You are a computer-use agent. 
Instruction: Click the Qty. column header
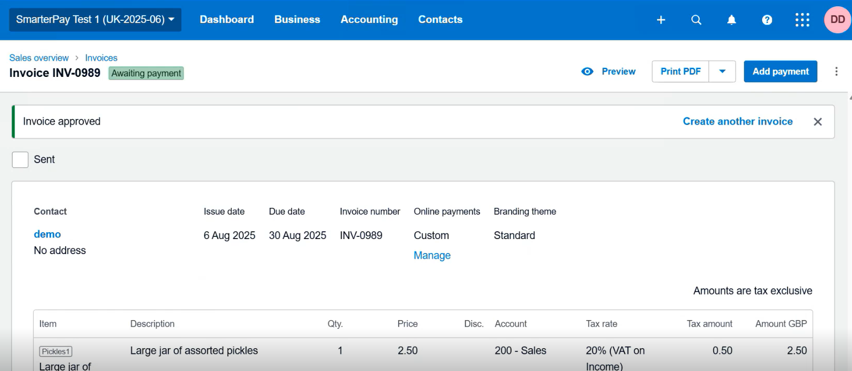[335, 324]
